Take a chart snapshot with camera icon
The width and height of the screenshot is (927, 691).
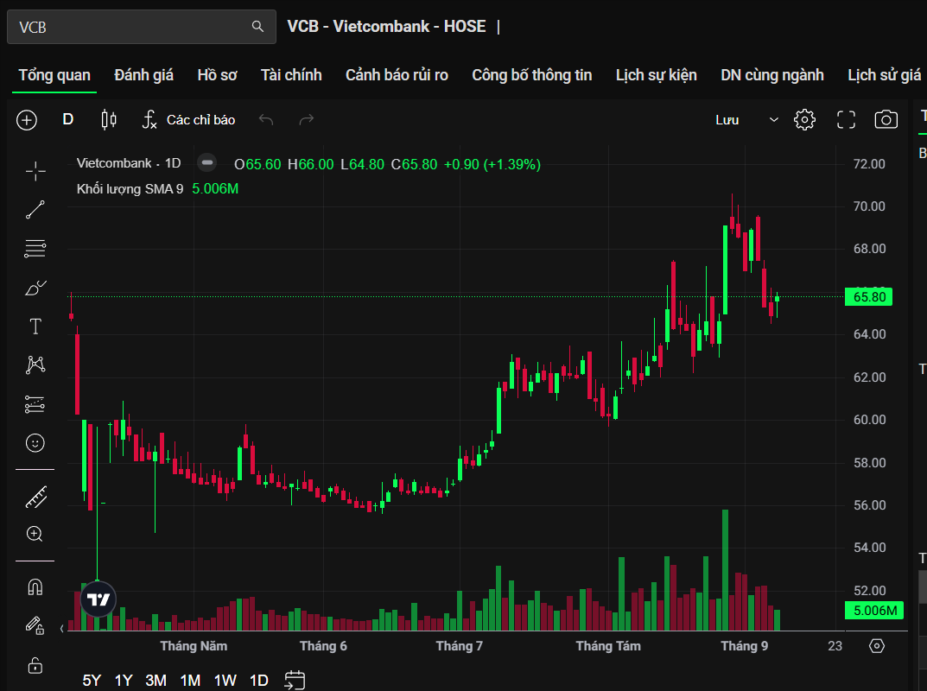point(886,119)
